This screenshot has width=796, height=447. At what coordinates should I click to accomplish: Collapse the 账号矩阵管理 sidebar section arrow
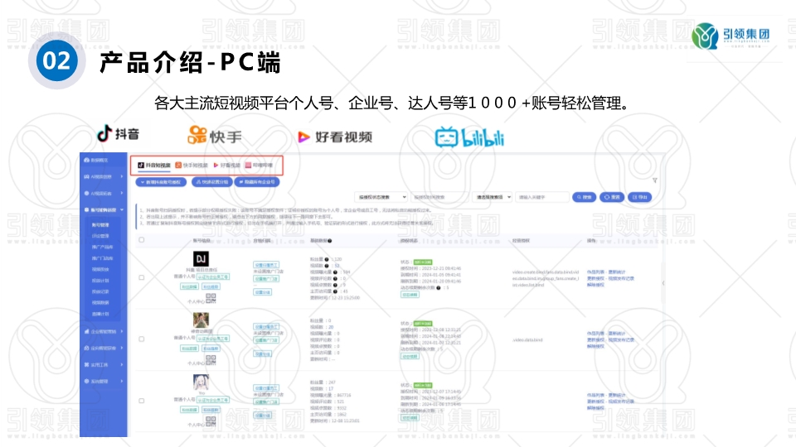[x=122, y=209]
